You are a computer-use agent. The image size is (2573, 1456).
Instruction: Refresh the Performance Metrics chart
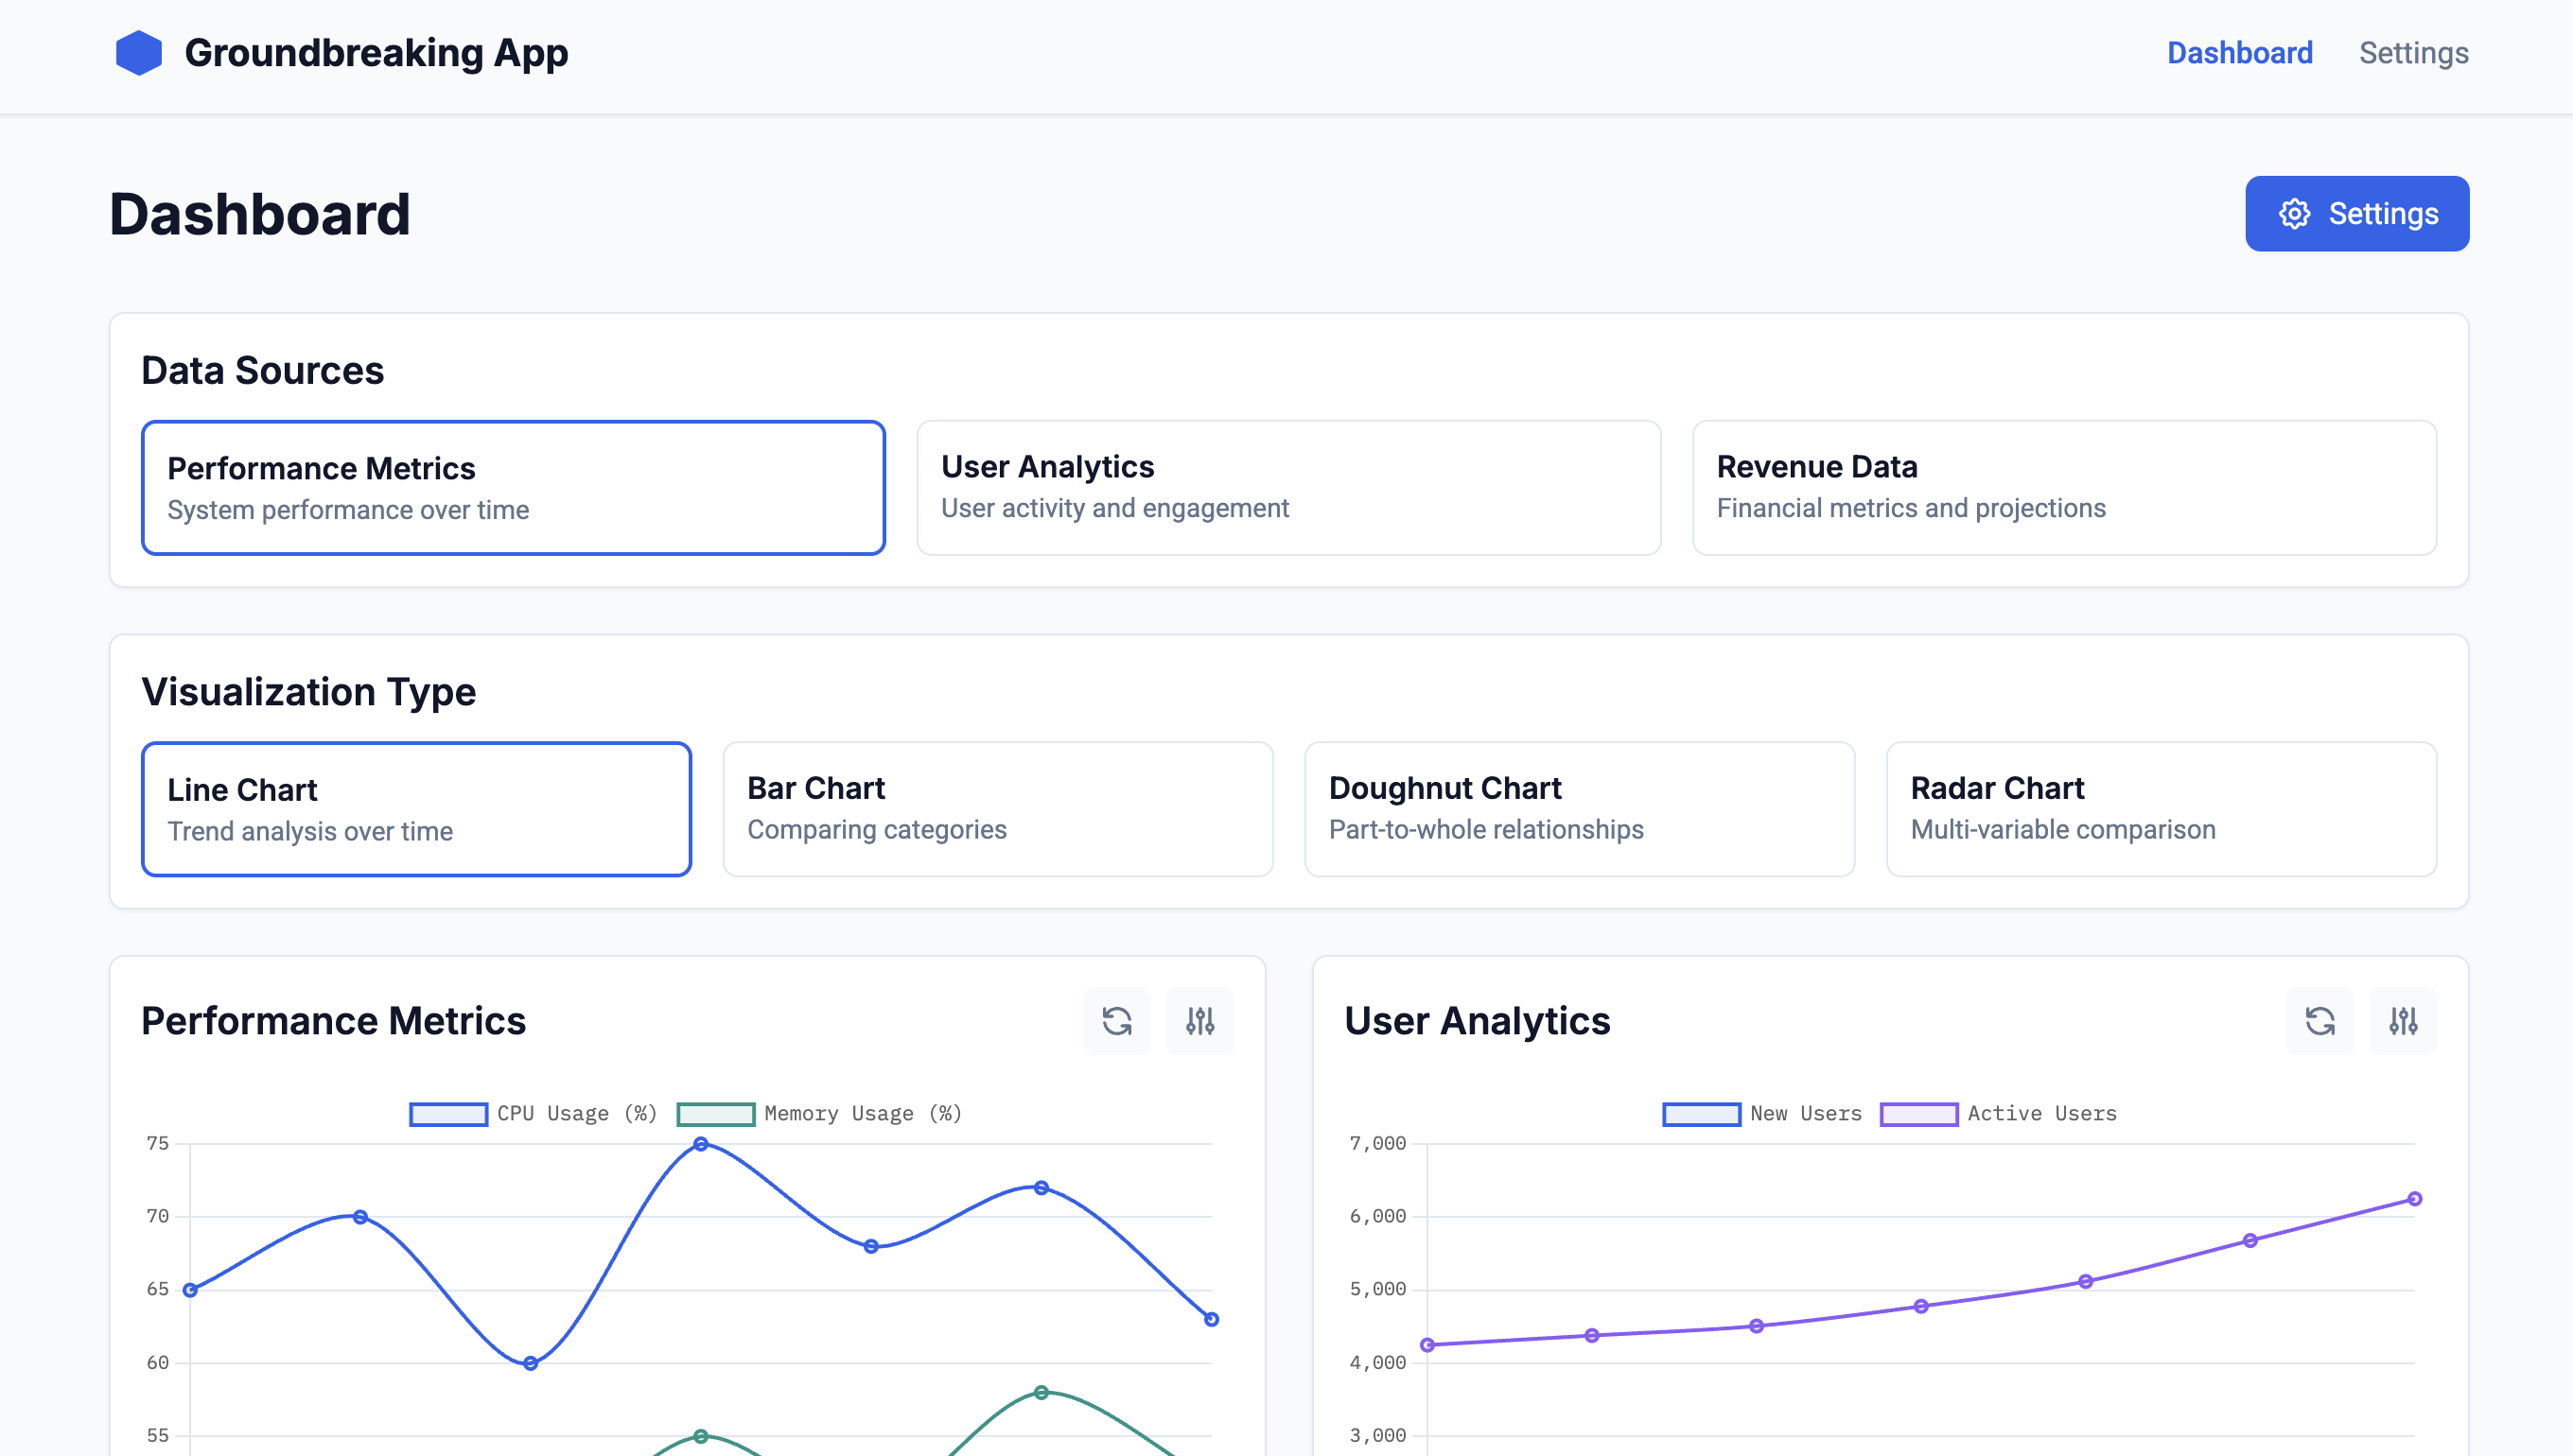(1116, 1021)
